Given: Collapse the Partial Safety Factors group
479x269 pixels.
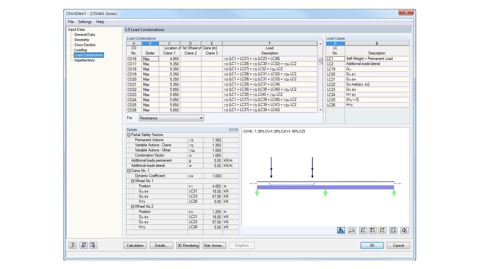Looking at the screenshot, I should click(129, 135).
